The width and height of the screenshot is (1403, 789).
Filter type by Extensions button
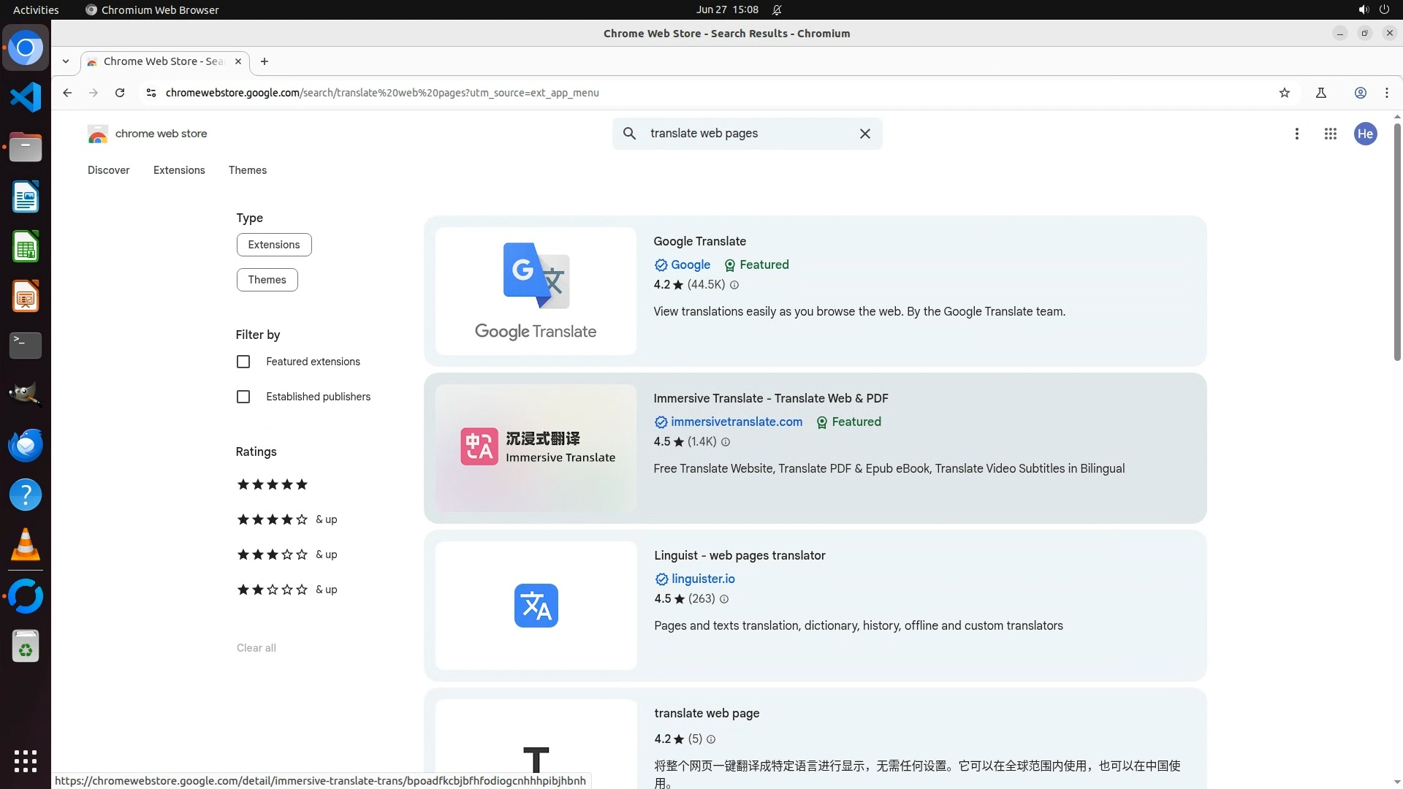(x=273, y=245)
